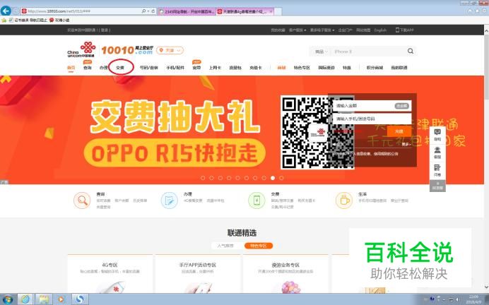Click the 网站地图 link in top bar
The width and height of the screenshot is (489, 305).
[363, 30]
